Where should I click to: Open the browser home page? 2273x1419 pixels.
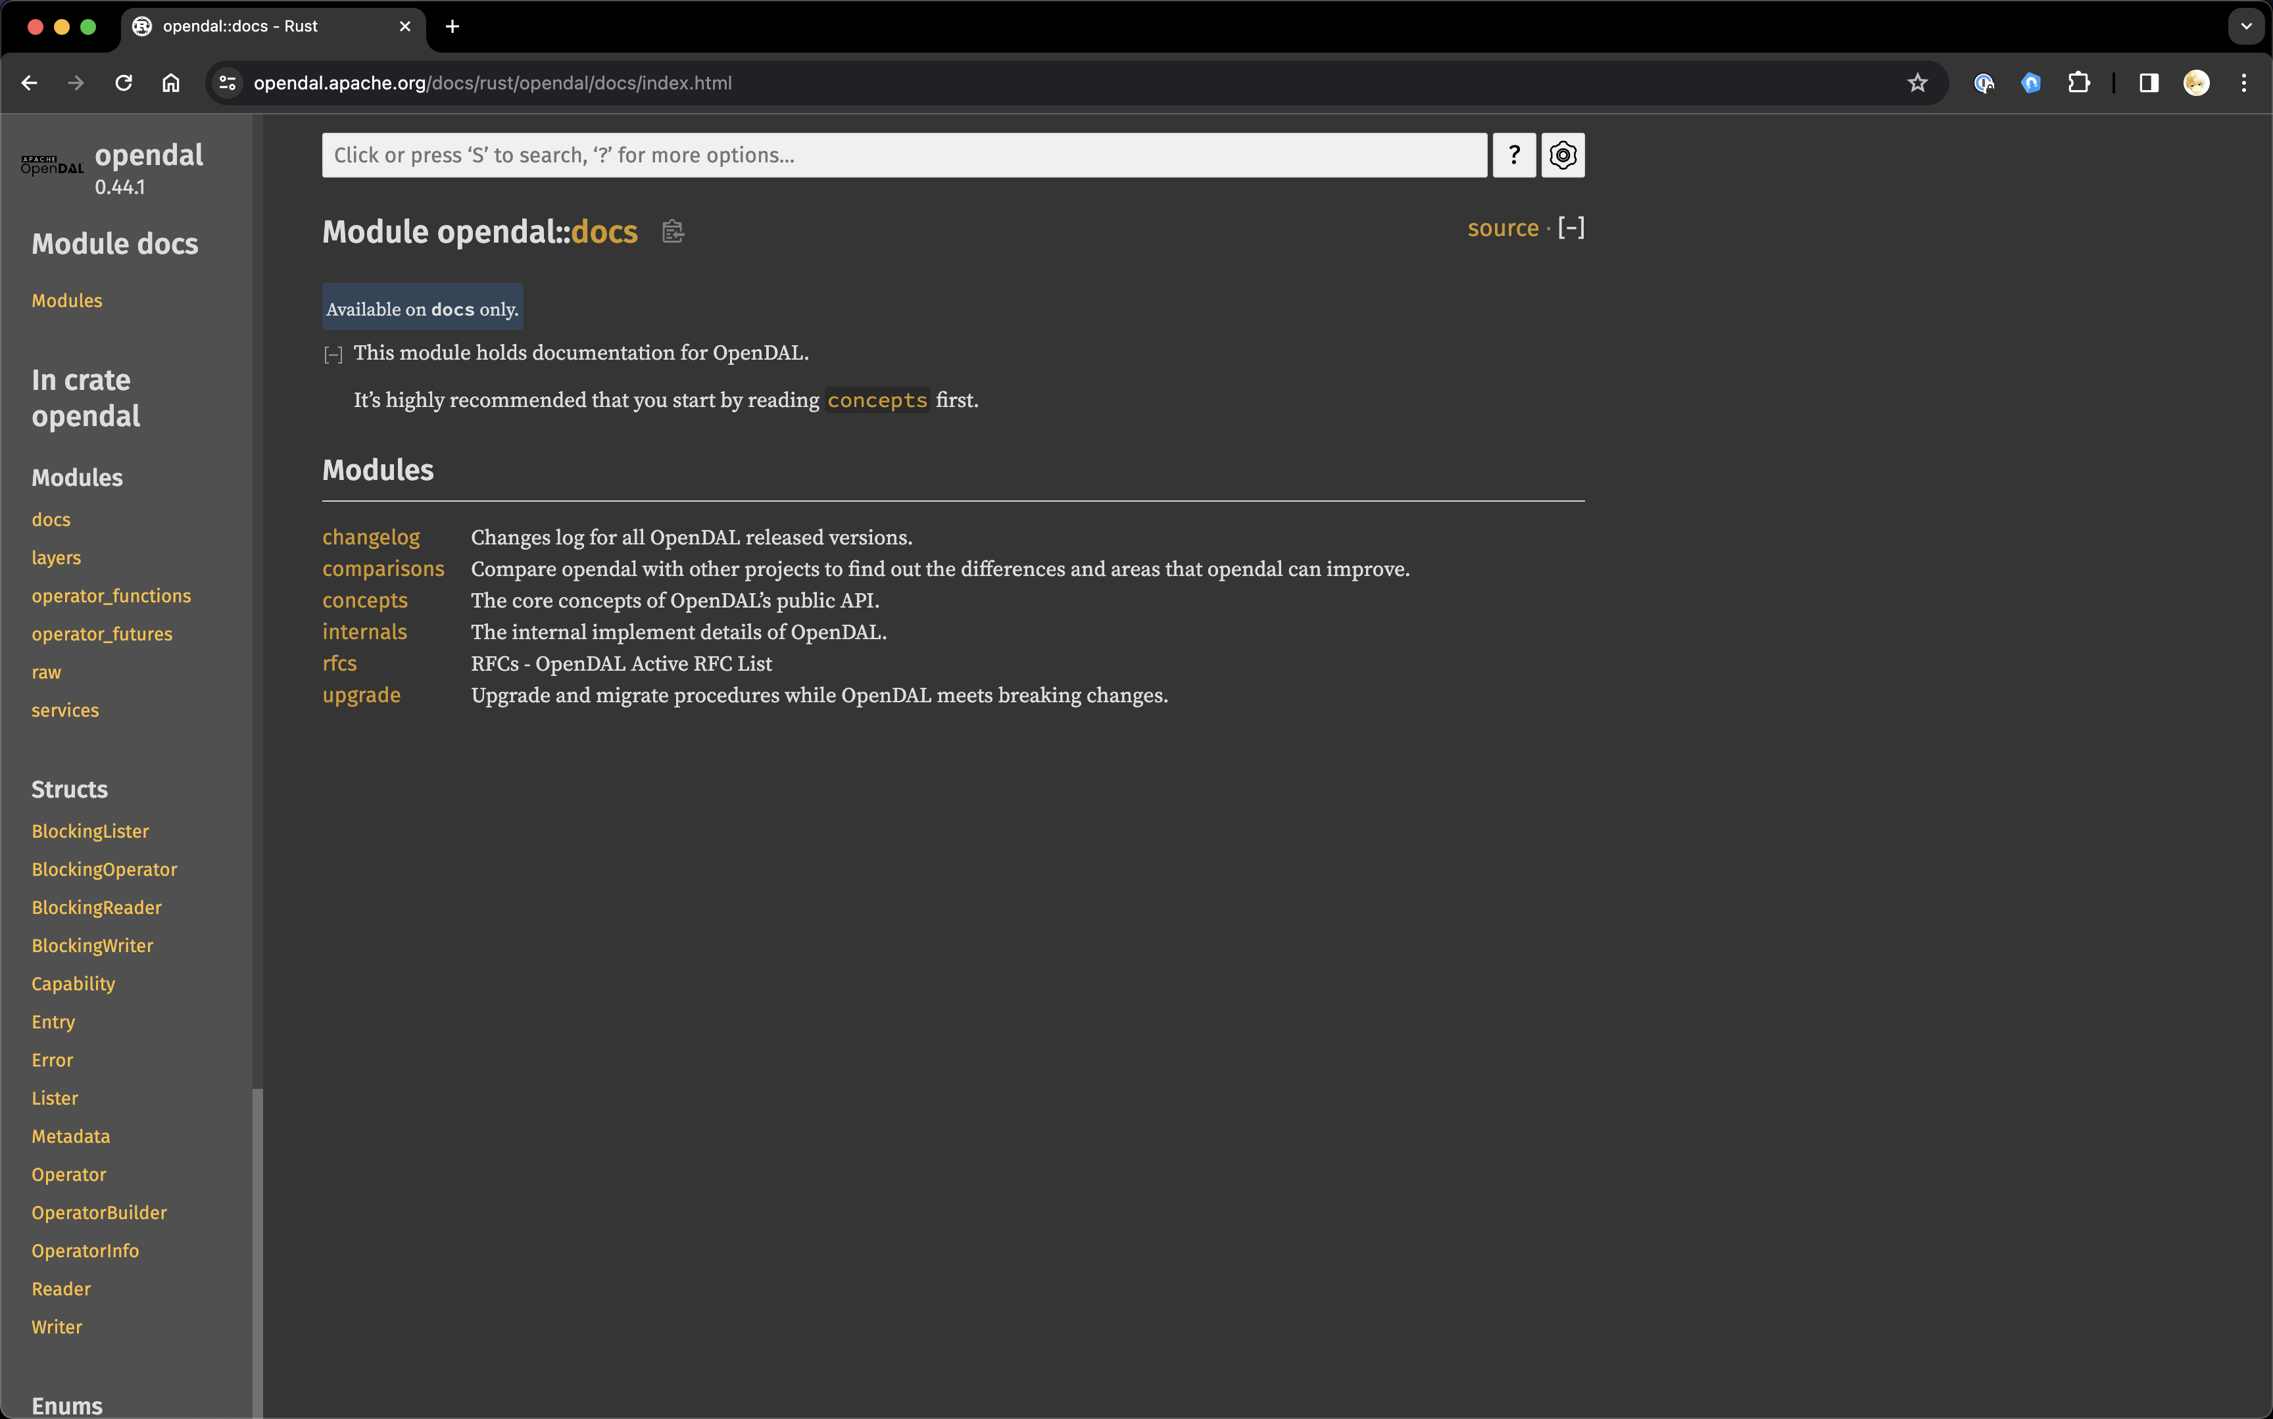tap(171, 83)
